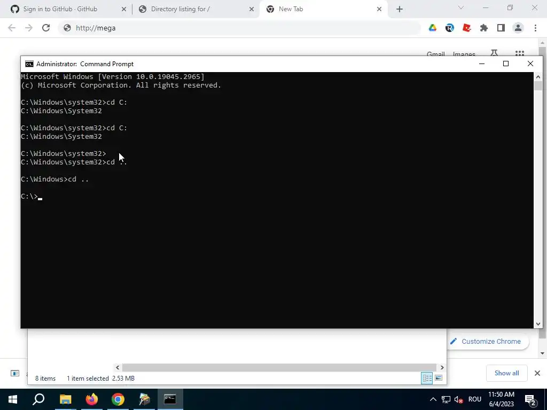Open the Chrome profile avatar

tap(518, 28)
